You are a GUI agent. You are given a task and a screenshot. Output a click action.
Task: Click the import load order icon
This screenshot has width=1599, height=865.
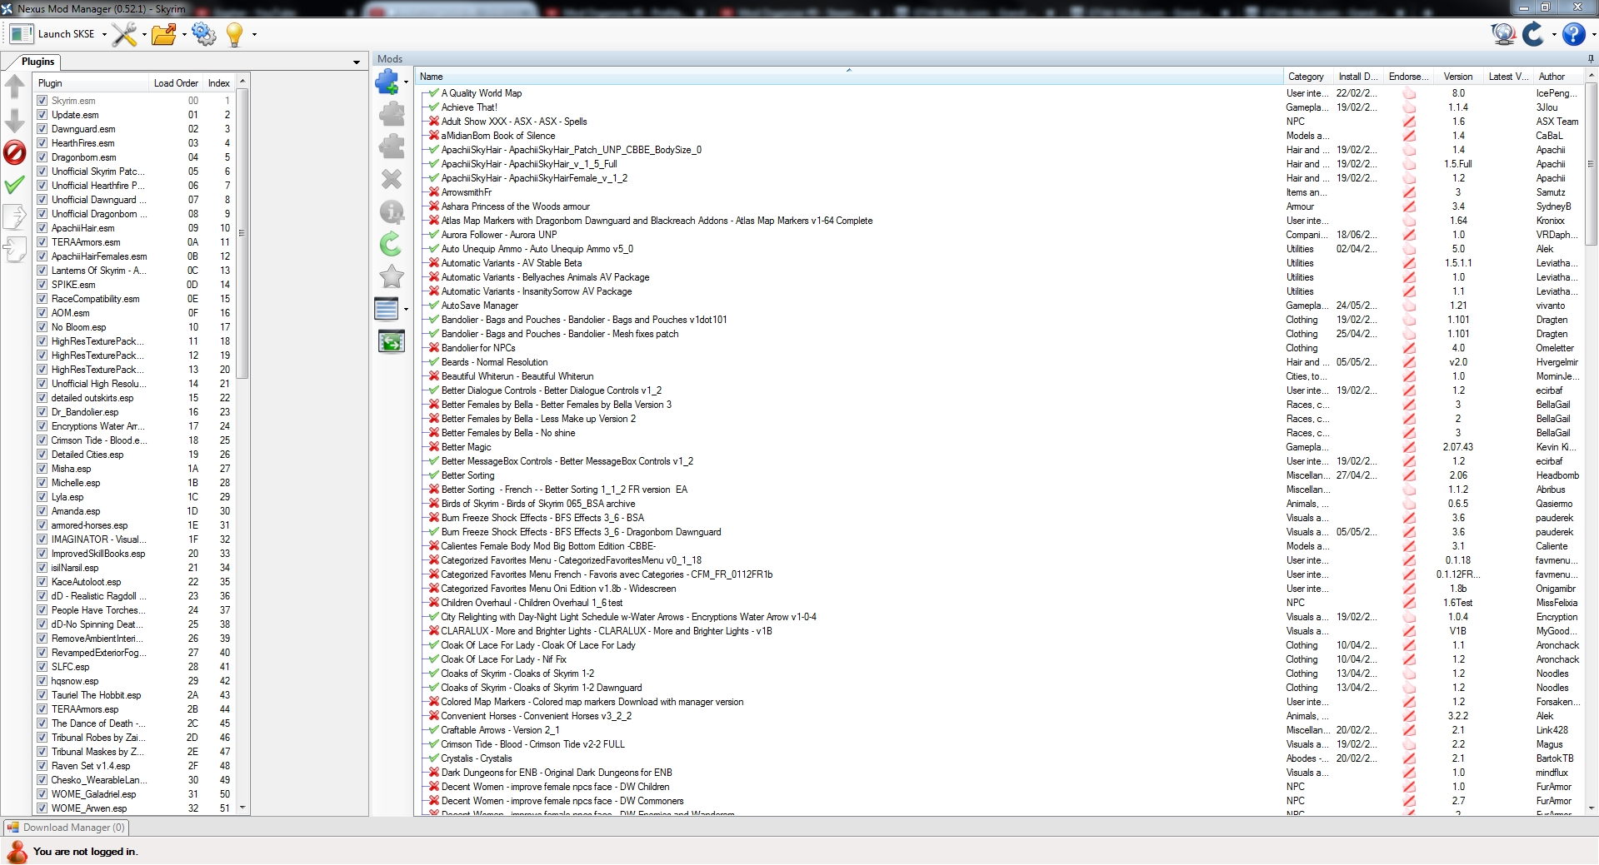point(15,249)
